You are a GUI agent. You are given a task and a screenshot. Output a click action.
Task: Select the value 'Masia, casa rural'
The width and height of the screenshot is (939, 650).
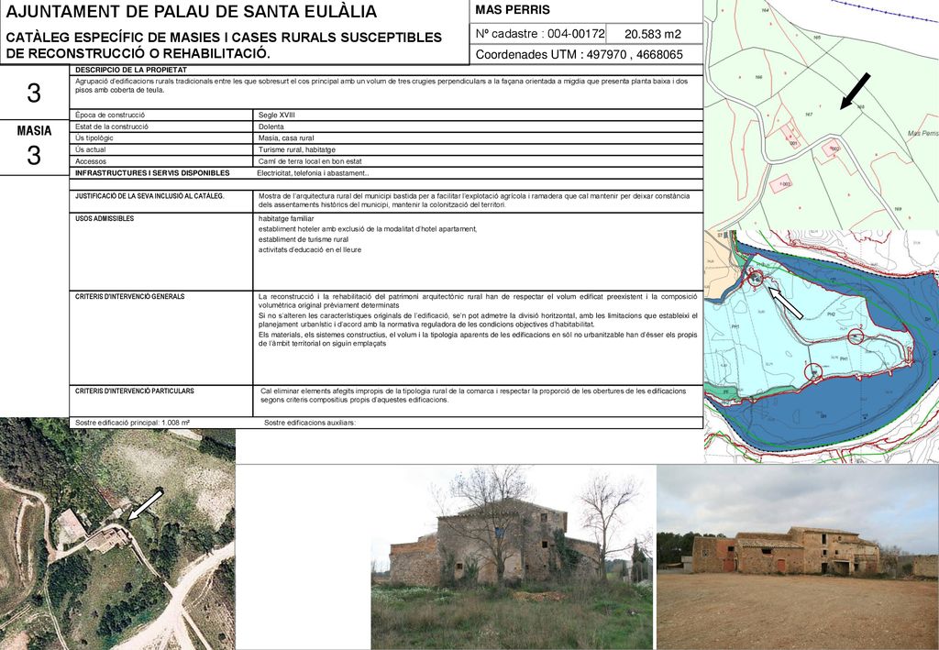286,138
